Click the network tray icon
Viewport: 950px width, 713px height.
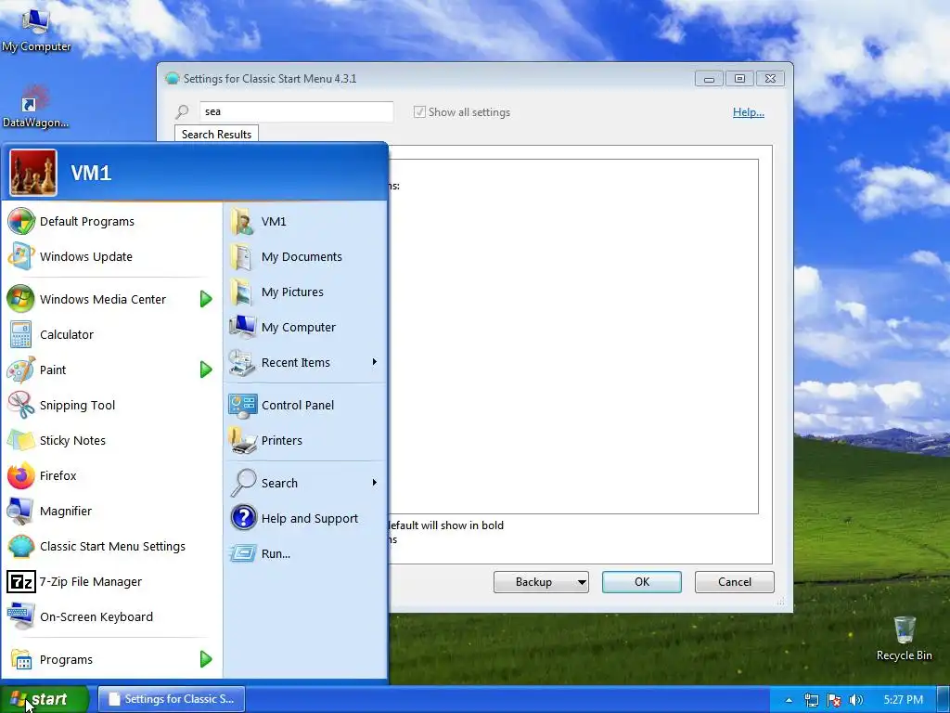click(x=811, y=700)
